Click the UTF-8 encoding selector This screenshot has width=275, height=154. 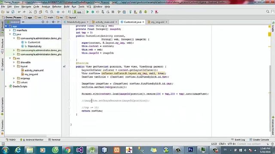click(x=232, y=144)
